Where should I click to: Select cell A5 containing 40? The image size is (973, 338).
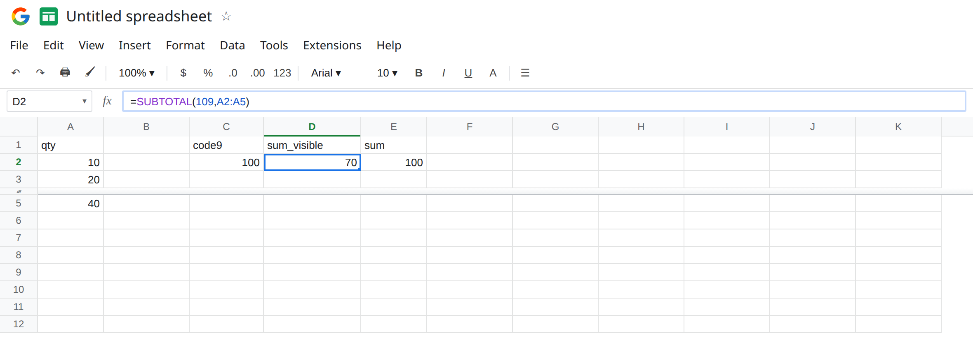pyautogui.click(x=71, y=204)
